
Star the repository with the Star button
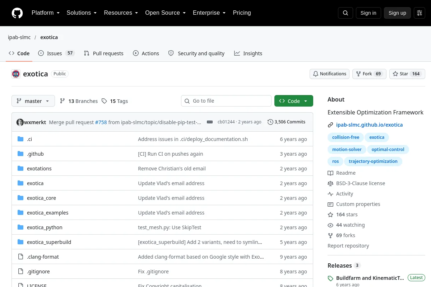point(407,74)
